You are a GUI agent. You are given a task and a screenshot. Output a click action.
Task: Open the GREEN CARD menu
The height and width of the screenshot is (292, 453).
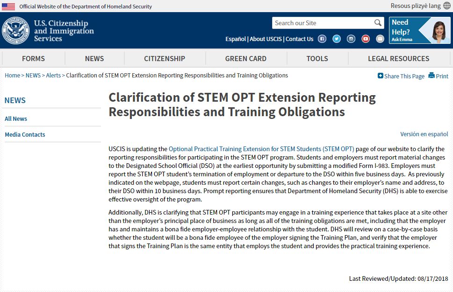tap(245, 58)
